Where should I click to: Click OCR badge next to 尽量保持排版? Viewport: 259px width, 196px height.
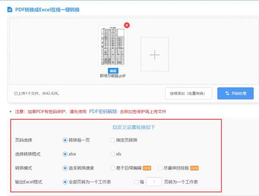[x=195, y=168]
